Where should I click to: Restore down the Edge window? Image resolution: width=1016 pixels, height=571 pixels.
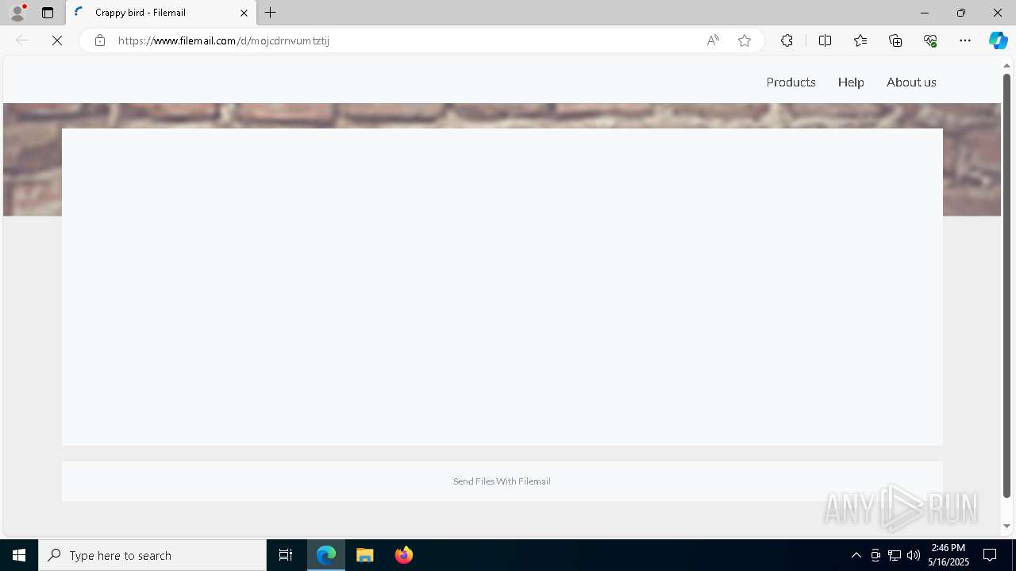(x=960, y=13)
